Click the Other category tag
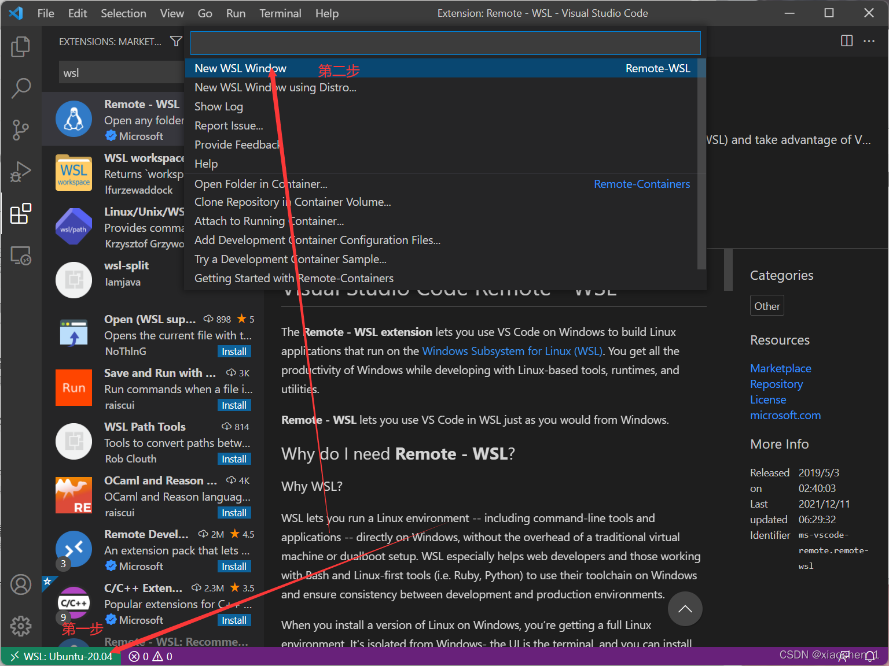The height and width of the screenshot is (666, 889). point(767,306)
